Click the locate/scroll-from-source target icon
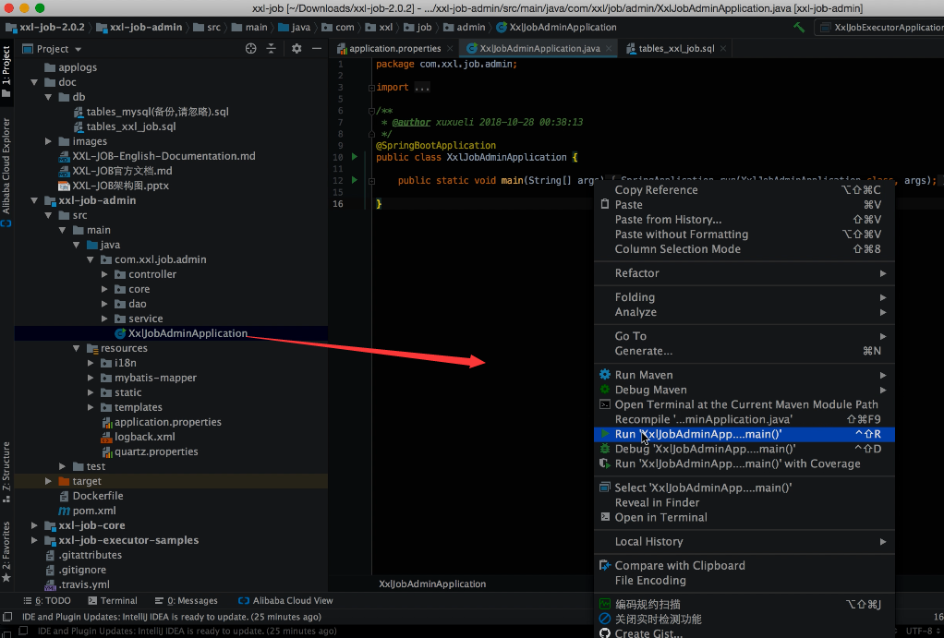Screen dimensions: 944x638 [251, 49]
